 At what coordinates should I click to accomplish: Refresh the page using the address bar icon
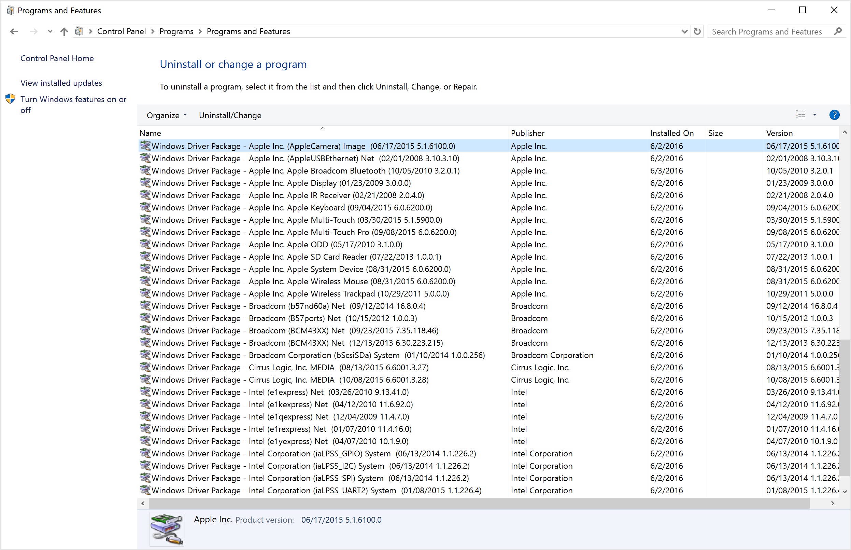click(x=697, y=31)
